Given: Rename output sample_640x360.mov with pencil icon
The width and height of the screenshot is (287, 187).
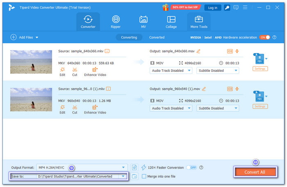Looking at the screenshot, I should pyautogui.click(x=199, y=51).
